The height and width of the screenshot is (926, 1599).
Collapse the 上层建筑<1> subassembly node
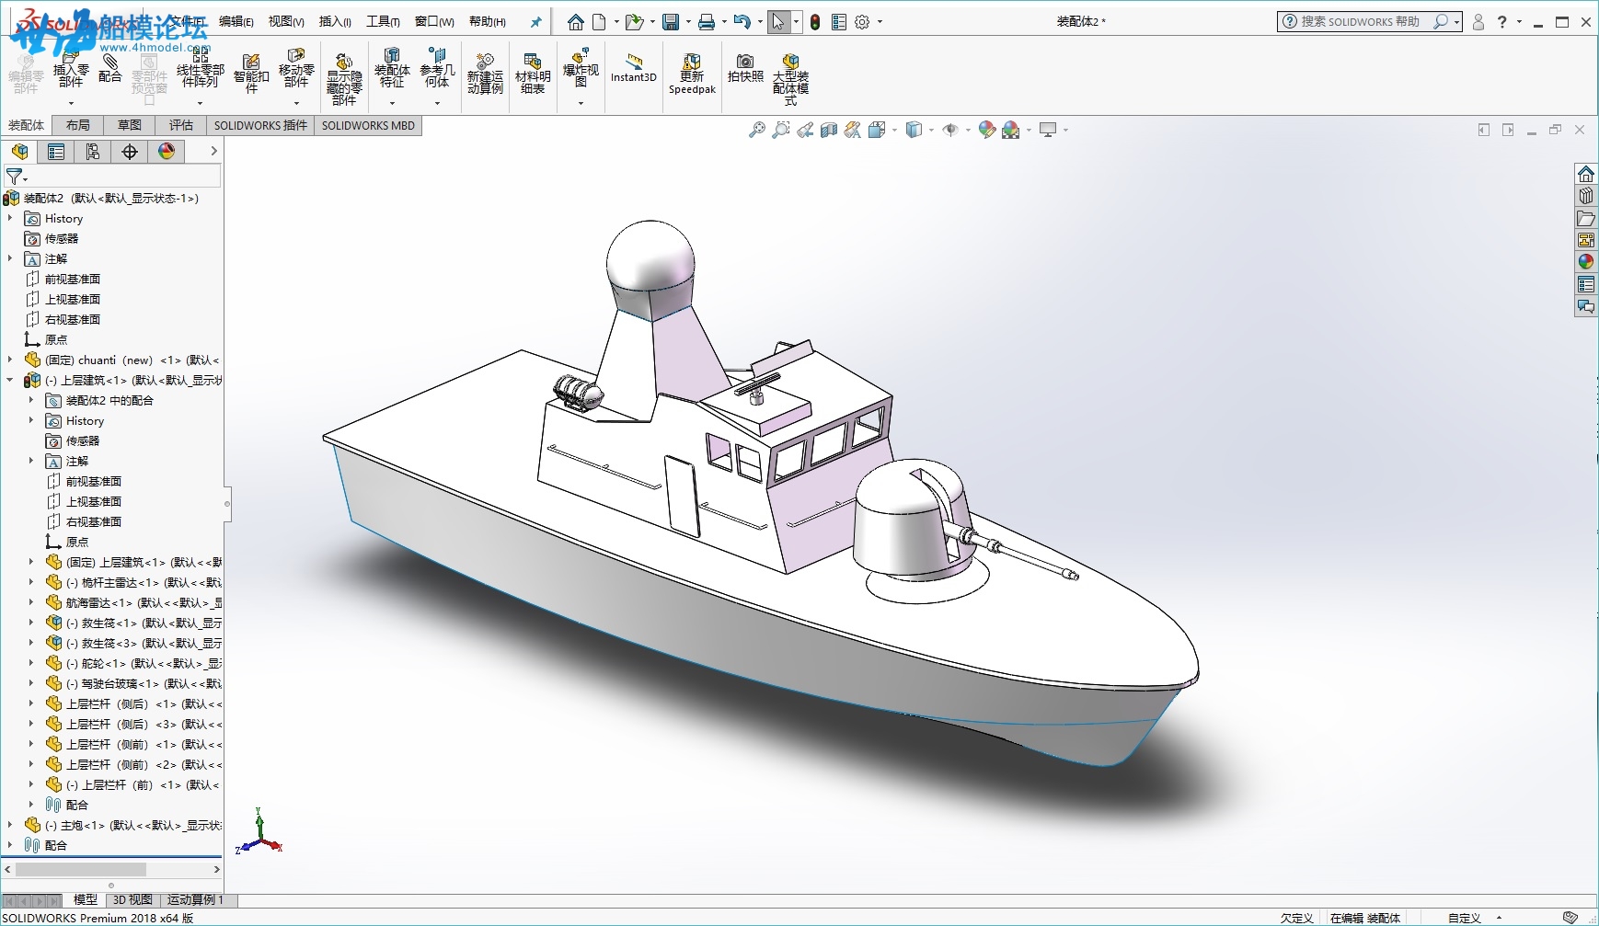(10, 380)
